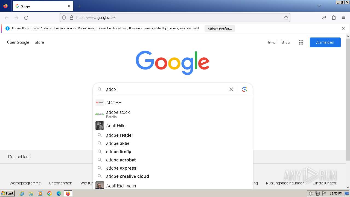This screenshot has height=197, width=350.
Task: Click the taskbar clock 12:50 PM
Action: pos(336,193)
